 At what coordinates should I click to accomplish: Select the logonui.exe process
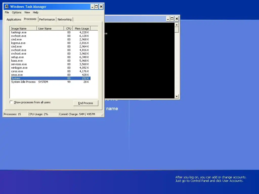click(51, 43)
